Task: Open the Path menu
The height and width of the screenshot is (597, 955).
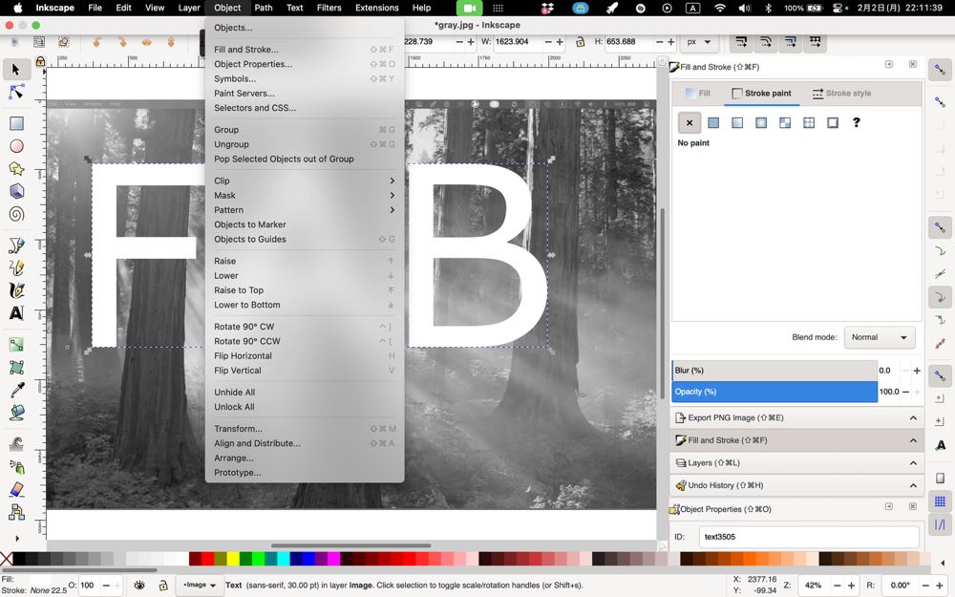Action: tap(264, 8)
